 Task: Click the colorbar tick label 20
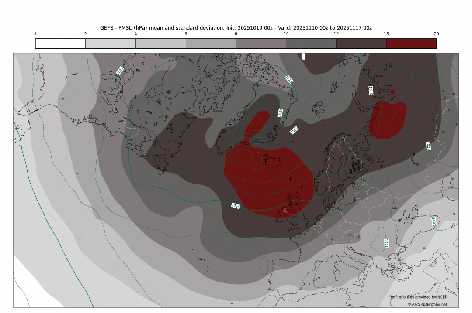pyautogui.click(x=436, y=34)
